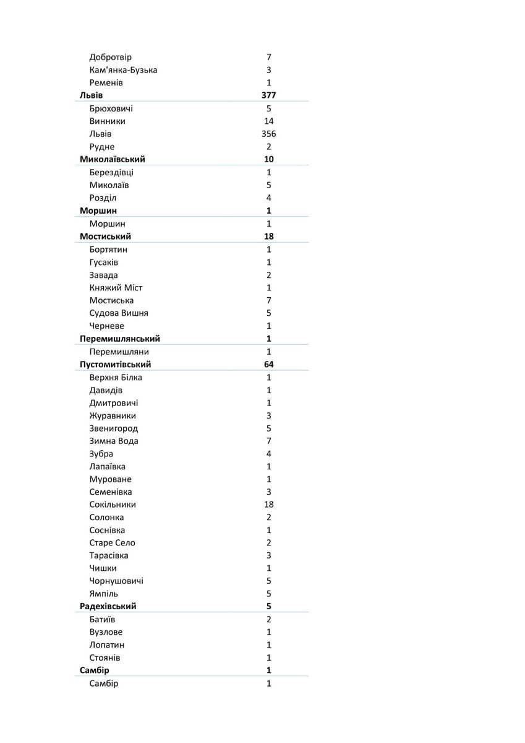Click the bold Перемишлянський header
Viewport: 525px width, 743px height.
(120, 339)
